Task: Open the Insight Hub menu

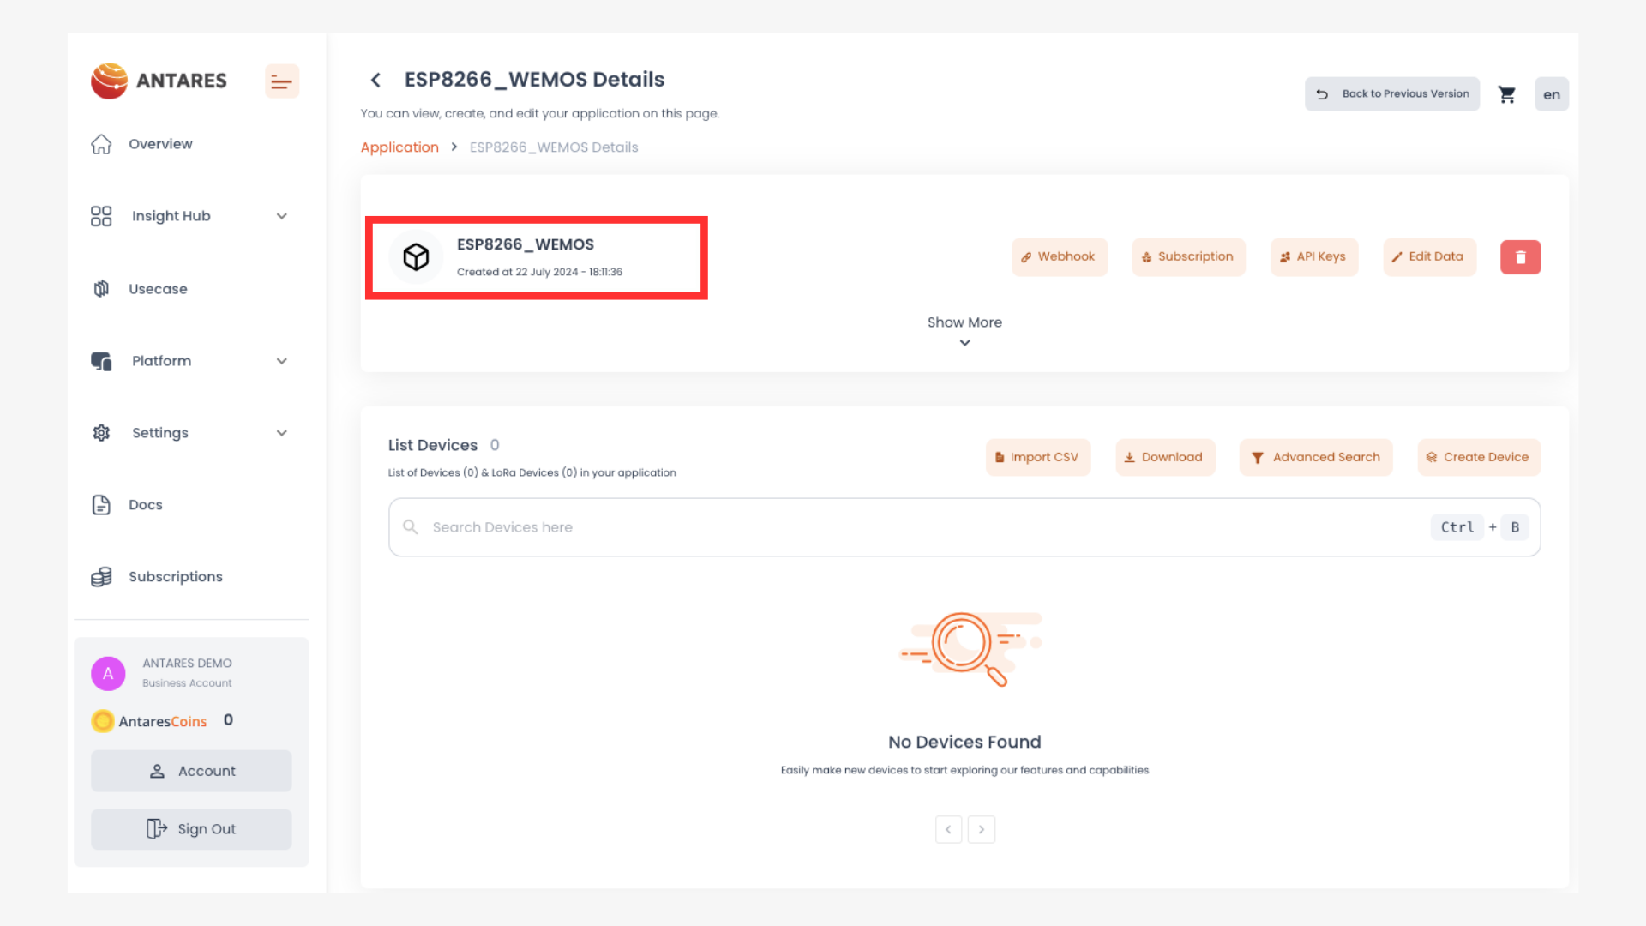Action: (x=171, y=216)
